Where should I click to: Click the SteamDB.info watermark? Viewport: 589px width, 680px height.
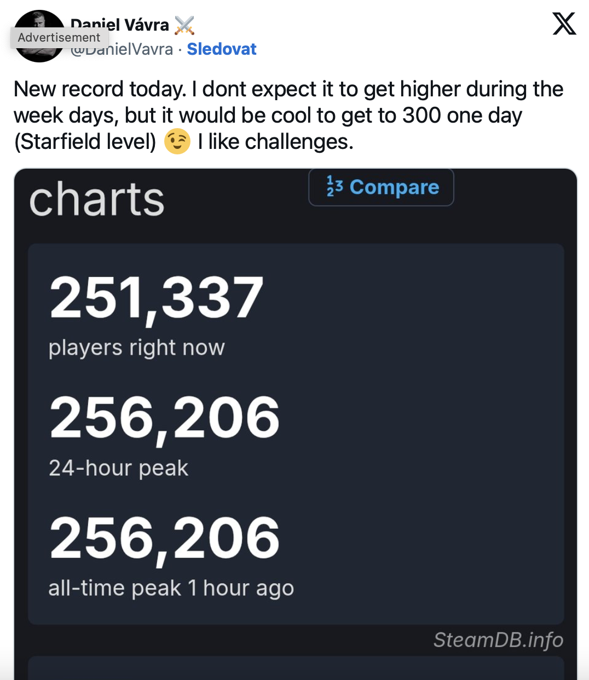coord(498,639)
